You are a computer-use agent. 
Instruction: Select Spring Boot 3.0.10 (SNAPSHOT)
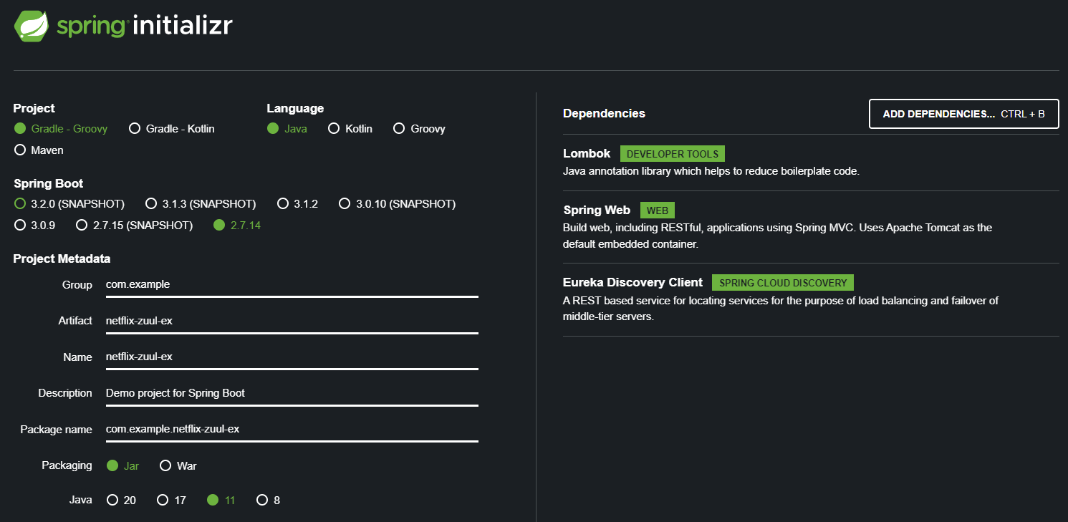click(x=398, y=204)
